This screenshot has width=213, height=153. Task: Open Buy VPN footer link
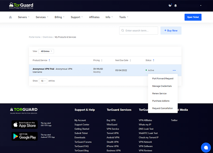click(x=111, y=120)
